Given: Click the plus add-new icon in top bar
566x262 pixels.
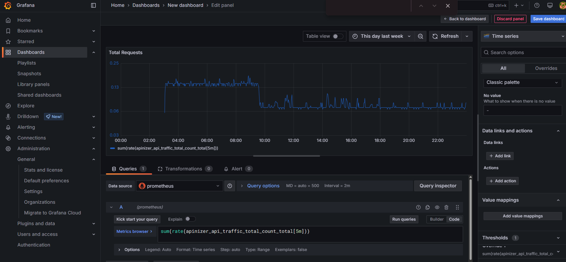Looking at the screenshot, I should coord(519,5).
